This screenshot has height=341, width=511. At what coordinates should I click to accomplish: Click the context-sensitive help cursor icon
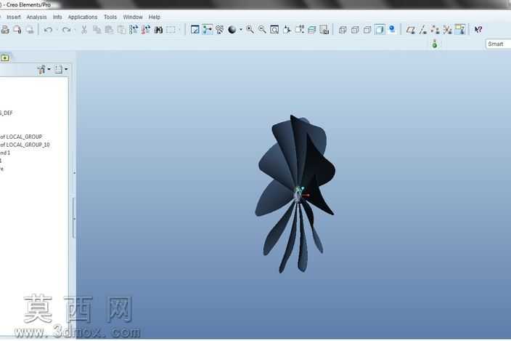pyautogui.click(x=478, y=30)
